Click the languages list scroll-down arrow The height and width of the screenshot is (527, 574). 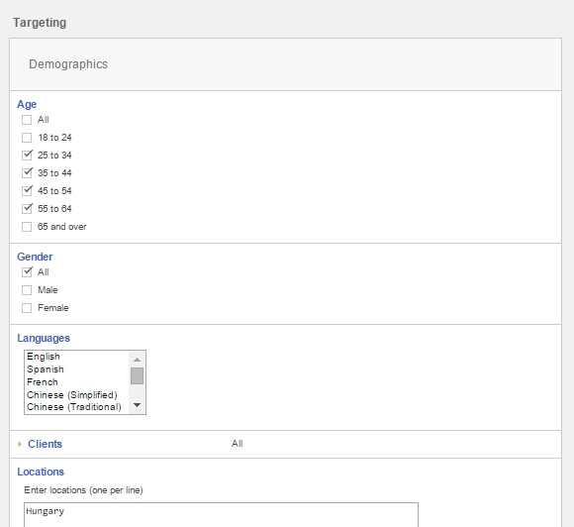[x=137, y=405]
